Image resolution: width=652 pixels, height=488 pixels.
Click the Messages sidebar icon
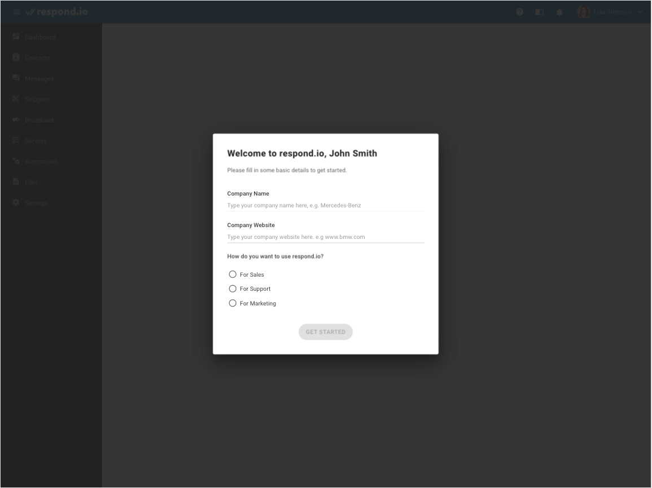pos(16,78)
